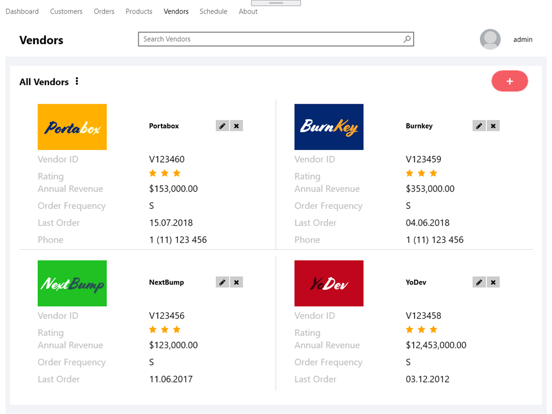The width and height of the screenshot is (552, 414).
Task: Select the Burnkey logo thumbnail
Action: point(329,127)
